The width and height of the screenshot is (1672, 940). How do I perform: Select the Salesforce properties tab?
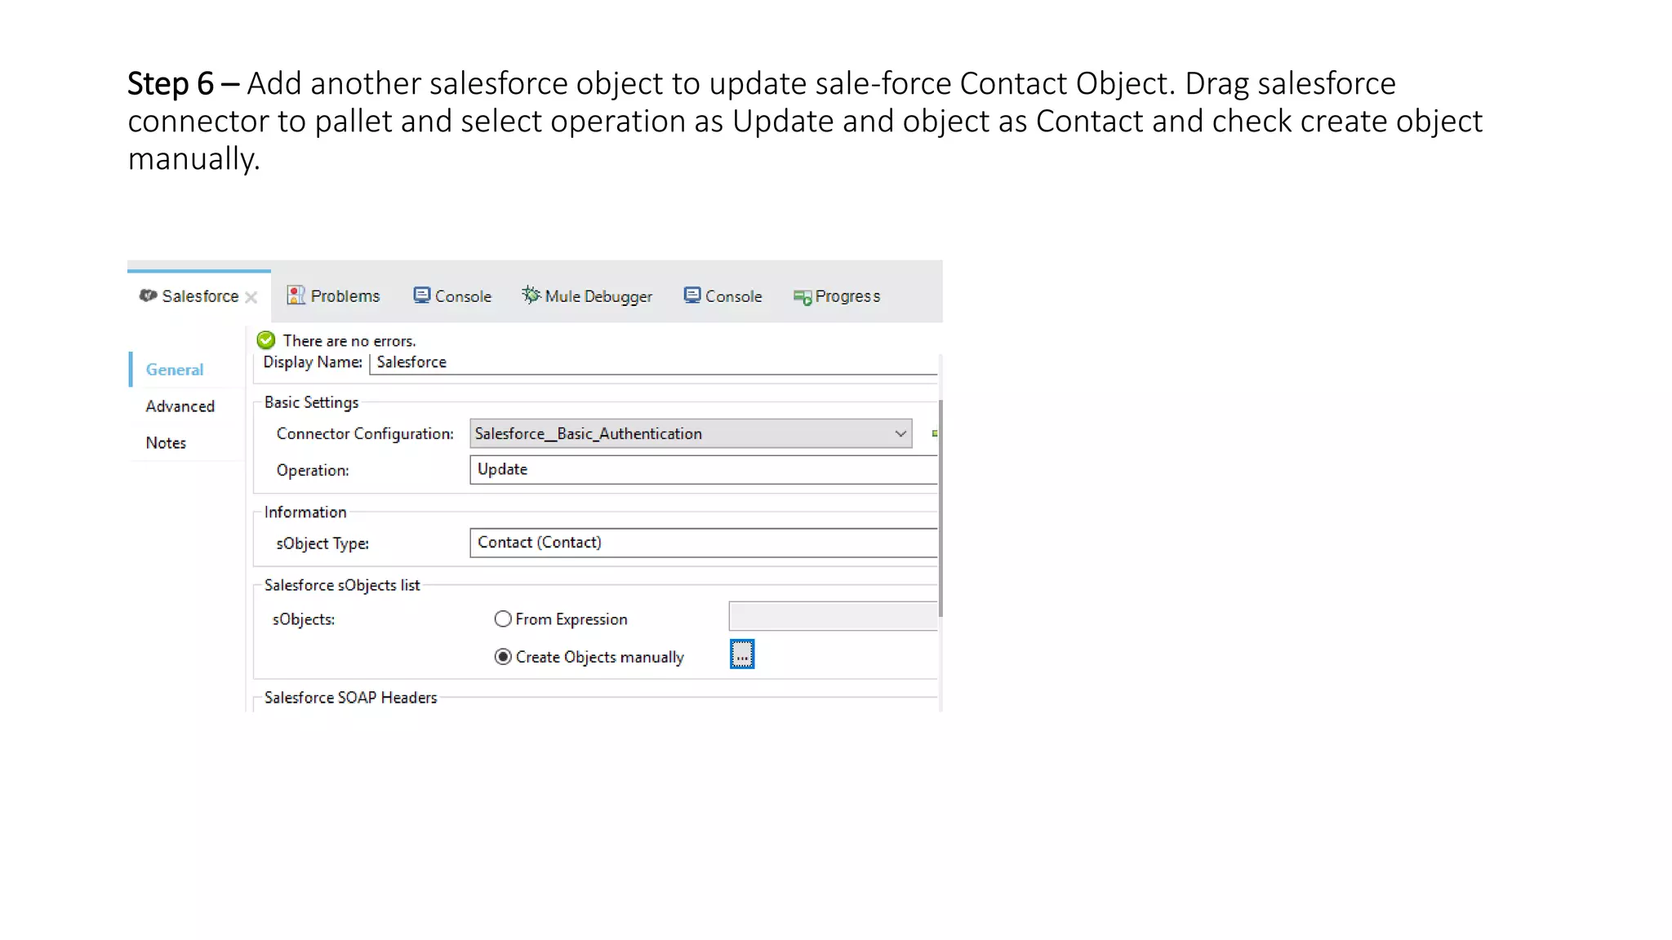pos(199,296)
